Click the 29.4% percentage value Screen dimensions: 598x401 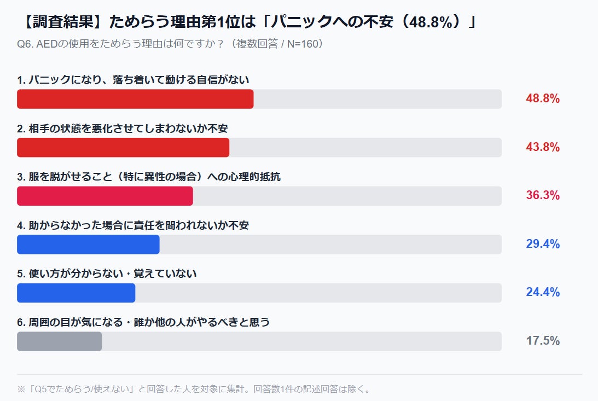(543, 243)
